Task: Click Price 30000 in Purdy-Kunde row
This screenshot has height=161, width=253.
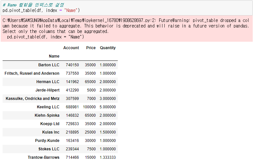Action: click(x=90, y=141)
